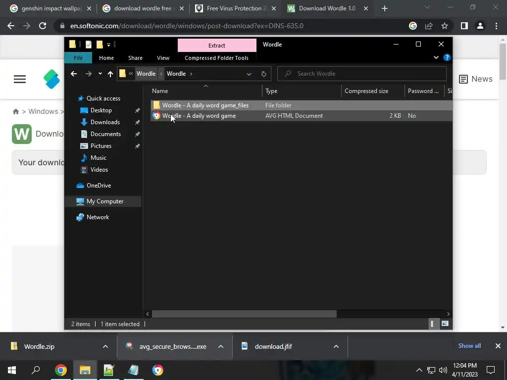Open the View ribbon tab

point(163,58)
